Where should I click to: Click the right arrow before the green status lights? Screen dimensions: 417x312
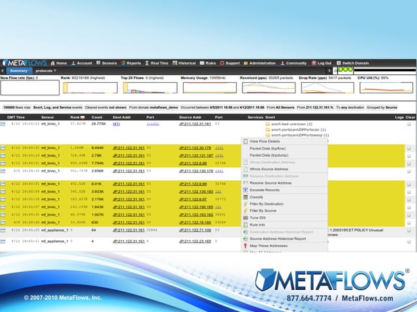pyautogui.click(x=329, y=70)
